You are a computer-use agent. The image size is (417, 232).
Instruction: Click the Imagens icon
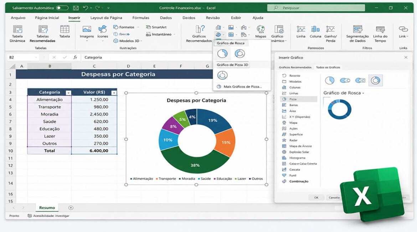coord(87,29)
